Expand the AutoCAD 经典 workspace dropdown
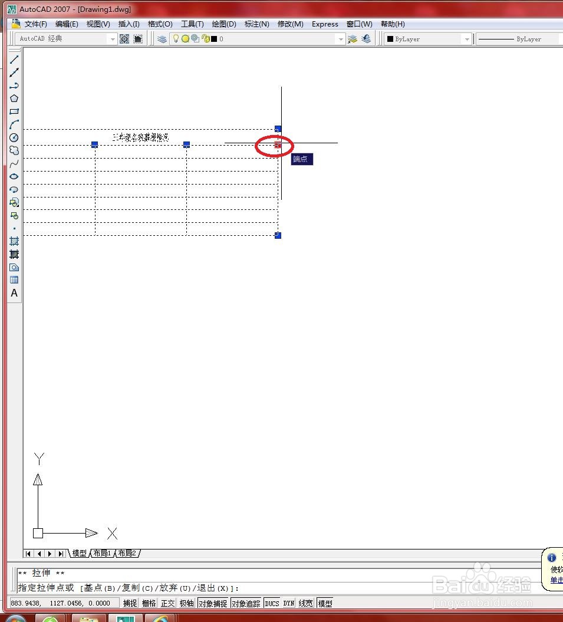563x622 pixels. (x=112, y=39)
